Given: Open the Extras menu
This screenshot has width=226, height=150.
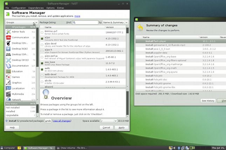Looking at the screenshot, I should coord(60,8).
